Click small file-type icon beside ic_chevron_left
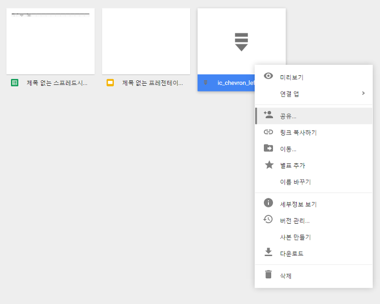 coord(205,83)
